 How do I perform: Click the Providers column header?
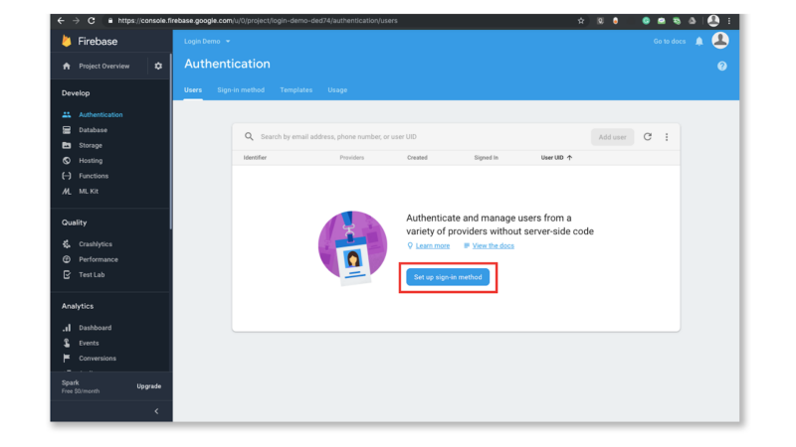(x=352, y=158)
